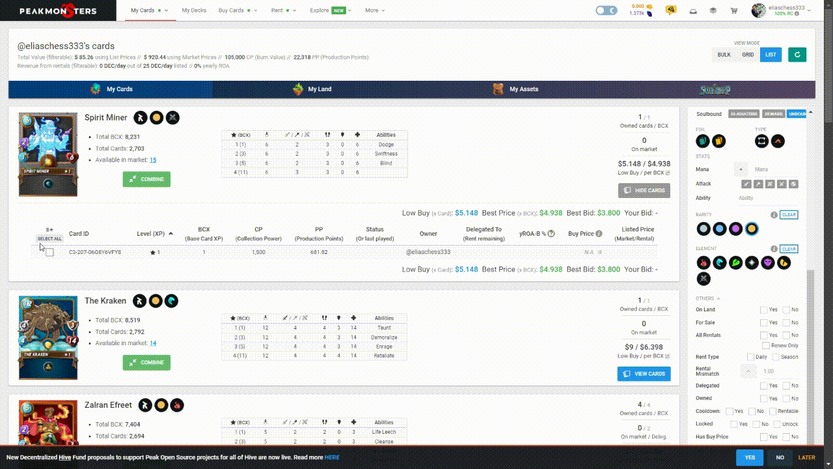Click the yellow chat bubble icon

click(671, 10)
